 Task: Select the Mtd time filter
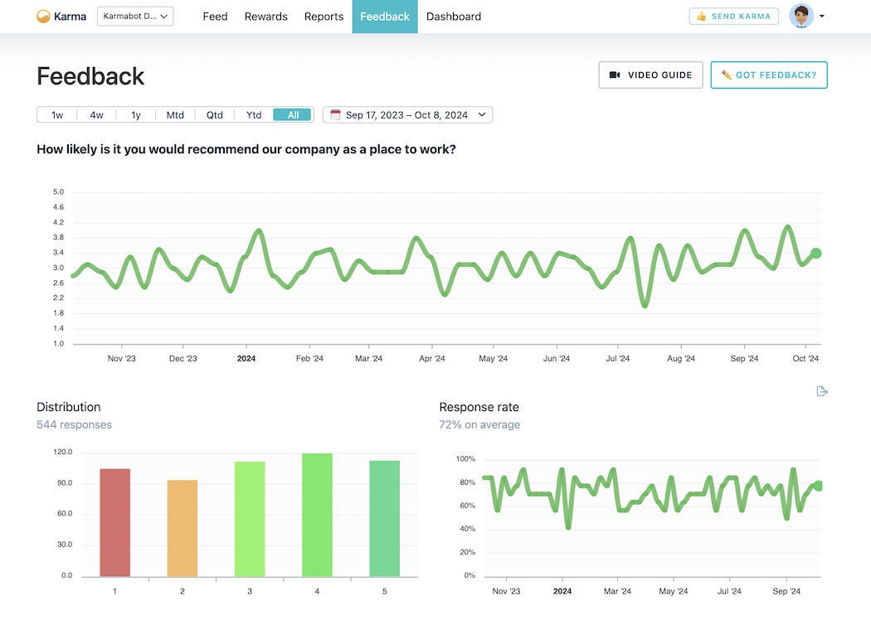175,114
